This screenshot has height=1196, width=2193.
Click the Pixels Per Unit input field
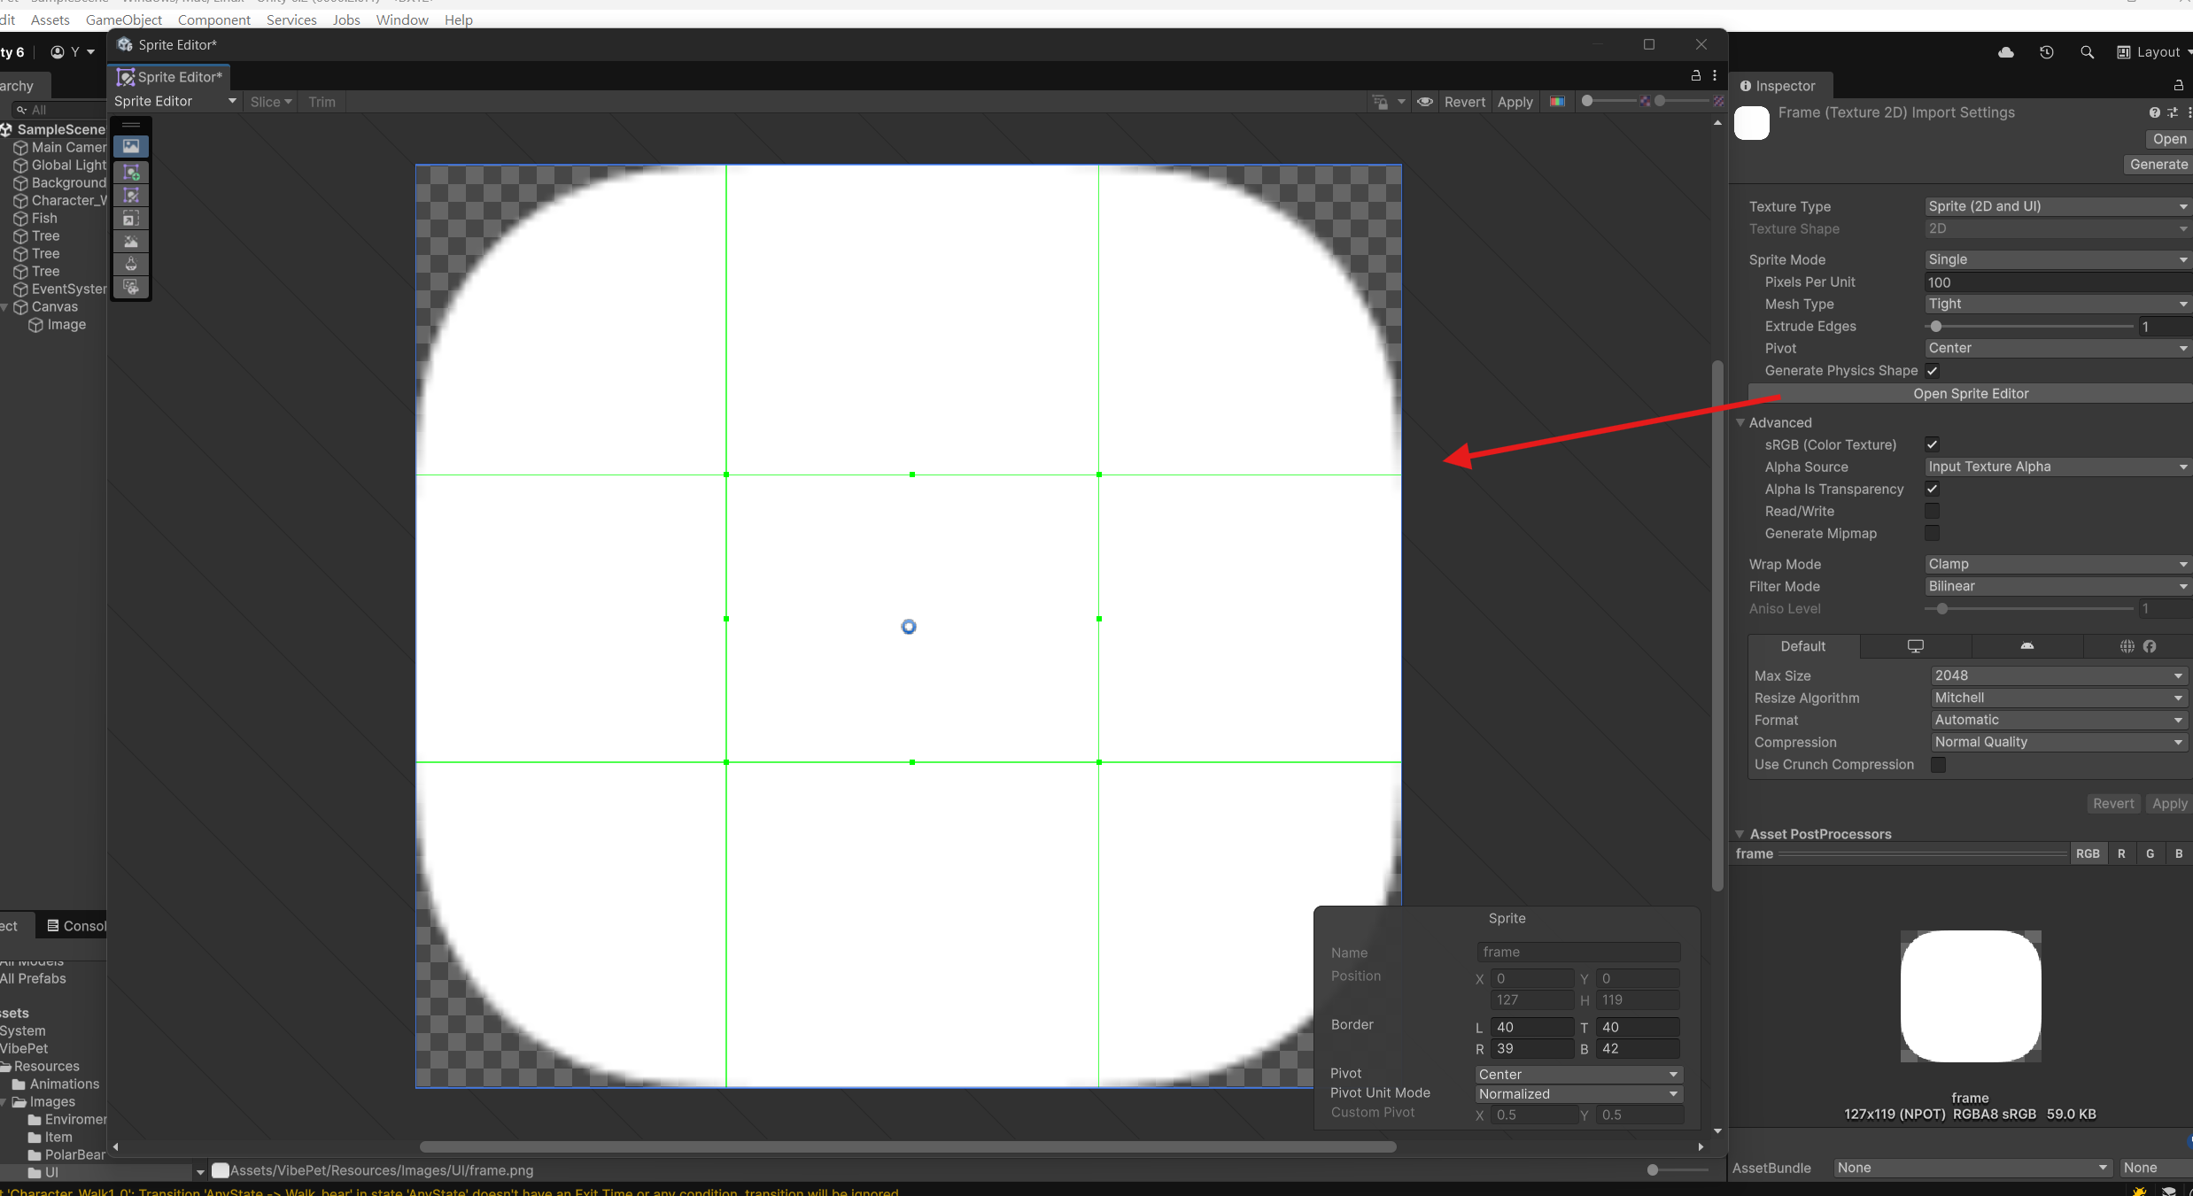coord(2057,282)
